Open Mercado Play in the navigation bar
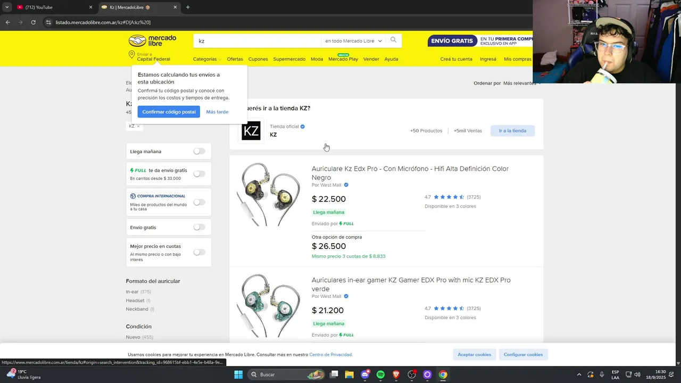 click(343, 59)
